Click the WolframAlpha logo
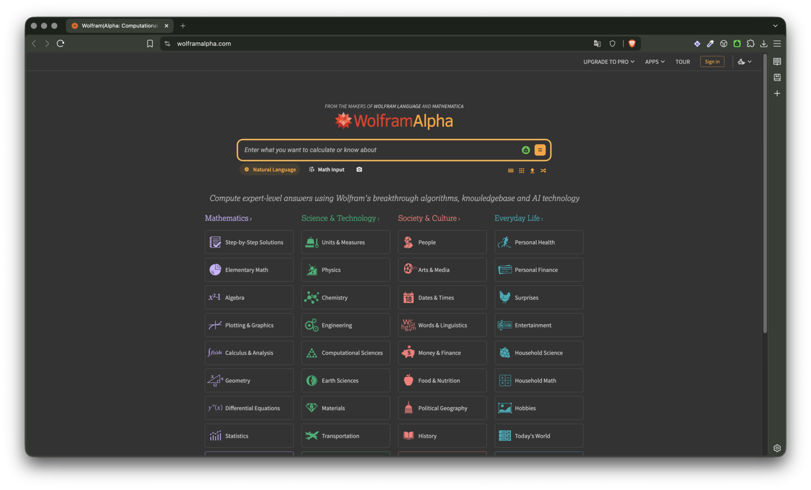Image resolution: width=811 pixels, height=490 pixels. pos(394,121)
